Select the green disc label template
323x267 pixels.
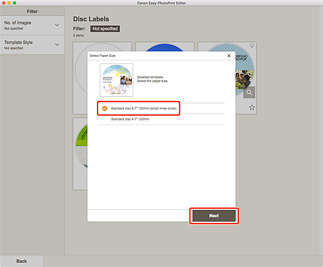(x=80, y=154)
